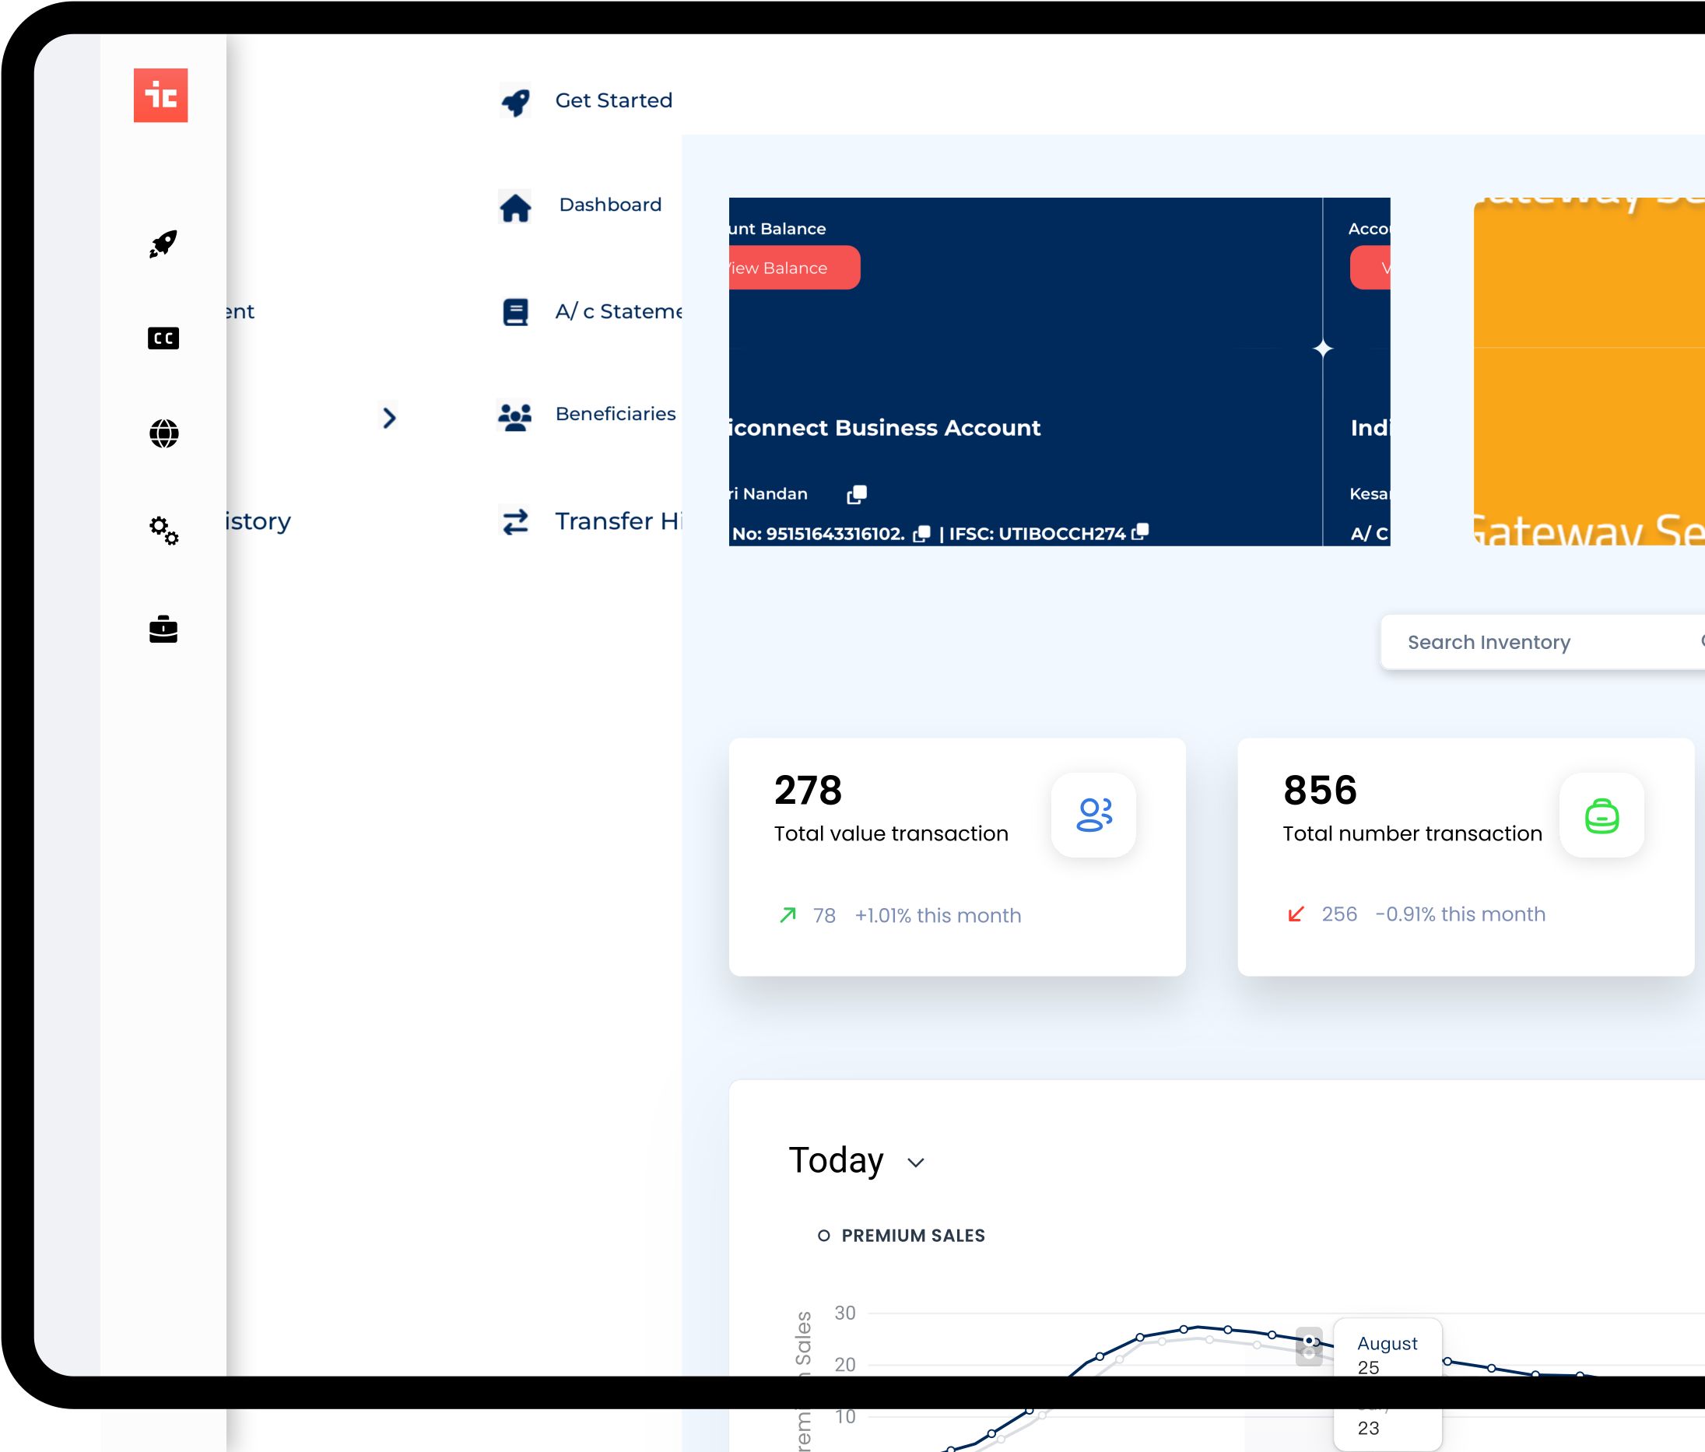Viewport: 1705px width, 1452px height.
Task: Focus the Search Inventory field
Action: point(1543,643)
